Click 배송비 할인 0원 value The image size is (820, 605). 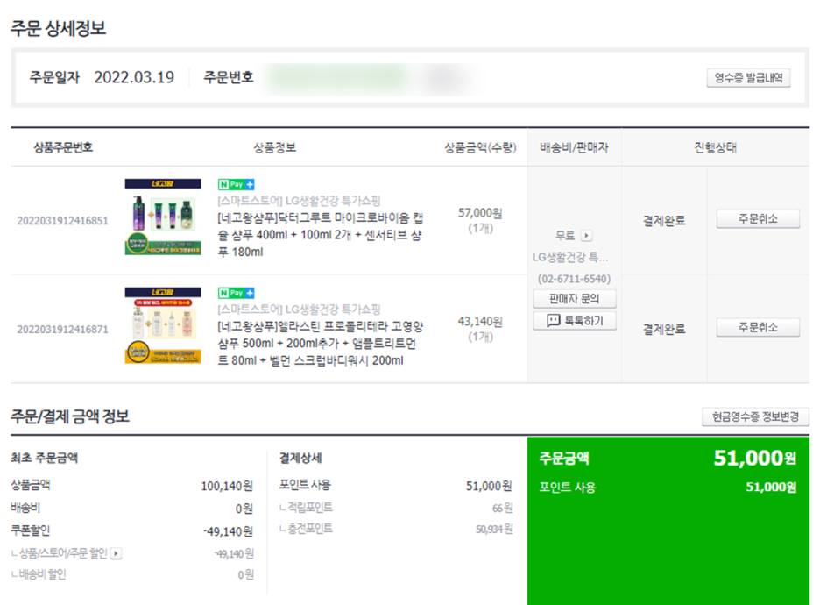click(246, 574)
